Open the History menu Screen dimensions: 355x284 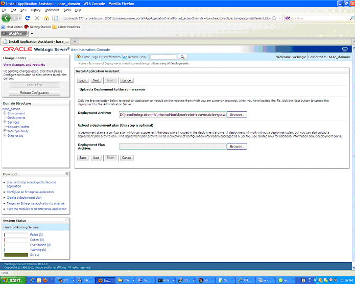click(x=36, y=10)
